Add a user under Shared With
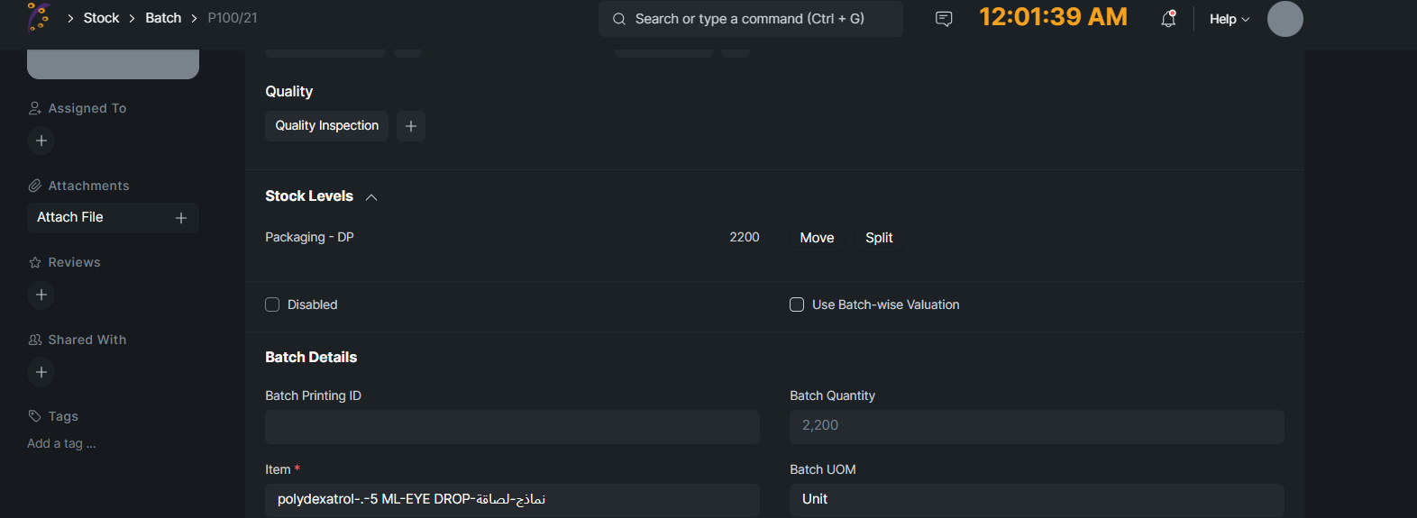This screenshot has height=518, width=1417. [41, 372]
